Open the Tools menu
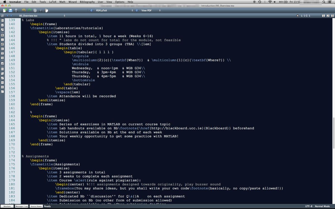The width and height of the screenshot is (335, 209). (x=43, y=2)
